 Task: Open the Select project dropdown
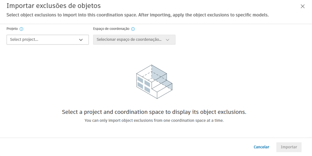pyautogui.click(x=47, y=40)
